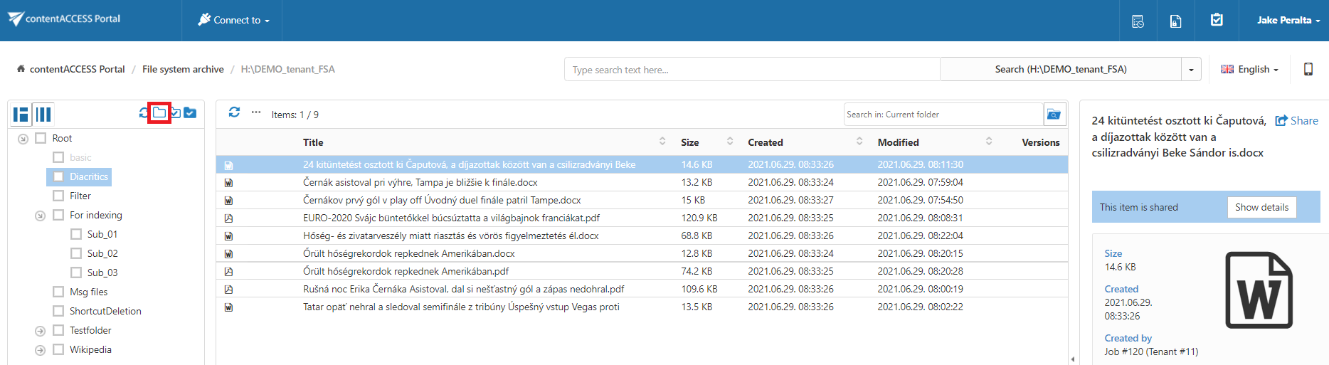Click the mobile phone view icon
Viewport: 1329px width, 365px height.
(x=1308, y=69)
